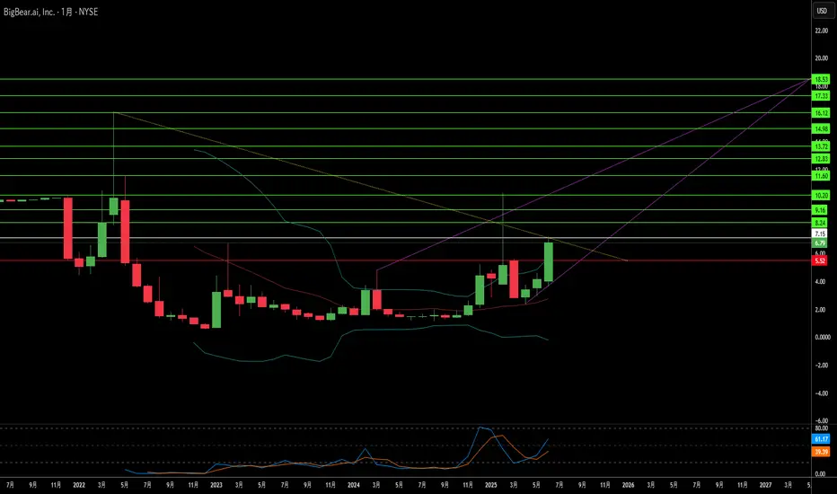Click the BigBear.ai, Inc. symbol title
The height and width of the screenshot is (494, 837).
tap(29, 12)
